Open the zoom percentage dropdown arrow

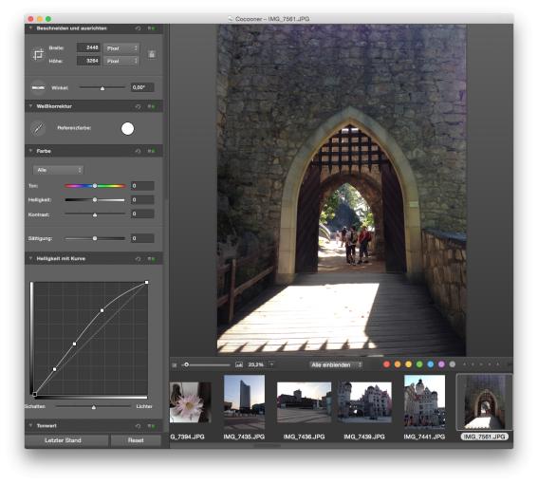271,364
